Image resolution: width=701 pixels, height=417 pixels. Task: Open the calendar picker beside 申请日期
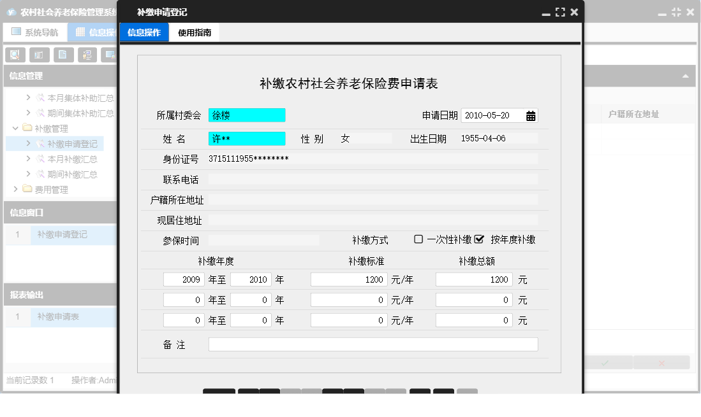[531, 115]
